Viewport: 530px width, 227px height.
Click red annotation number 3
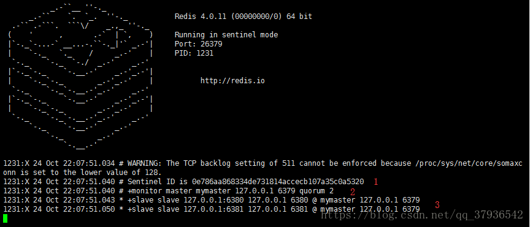[x=437, y=204]
